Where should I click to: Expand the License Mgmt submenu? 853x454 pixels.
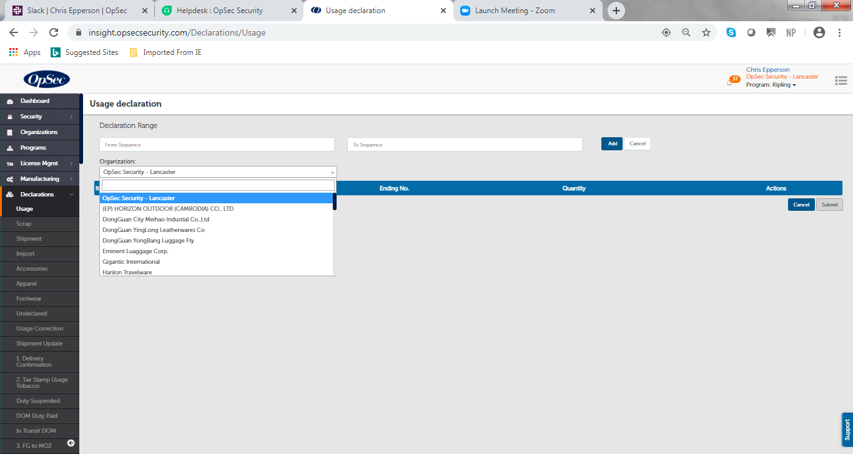click(x=71, y=163)
